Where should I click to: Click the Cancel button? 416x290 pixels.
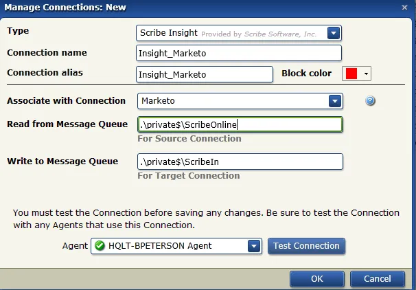(378, 278)
